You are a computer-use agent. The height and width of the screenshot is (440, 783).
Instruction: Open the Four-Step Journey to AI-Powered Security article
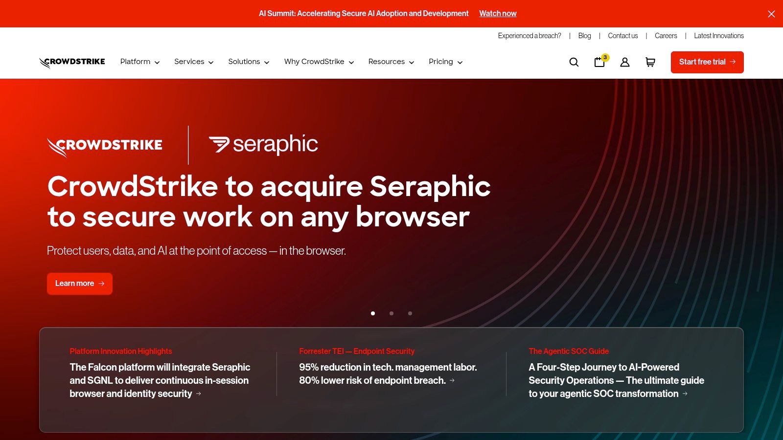(617, 380)
